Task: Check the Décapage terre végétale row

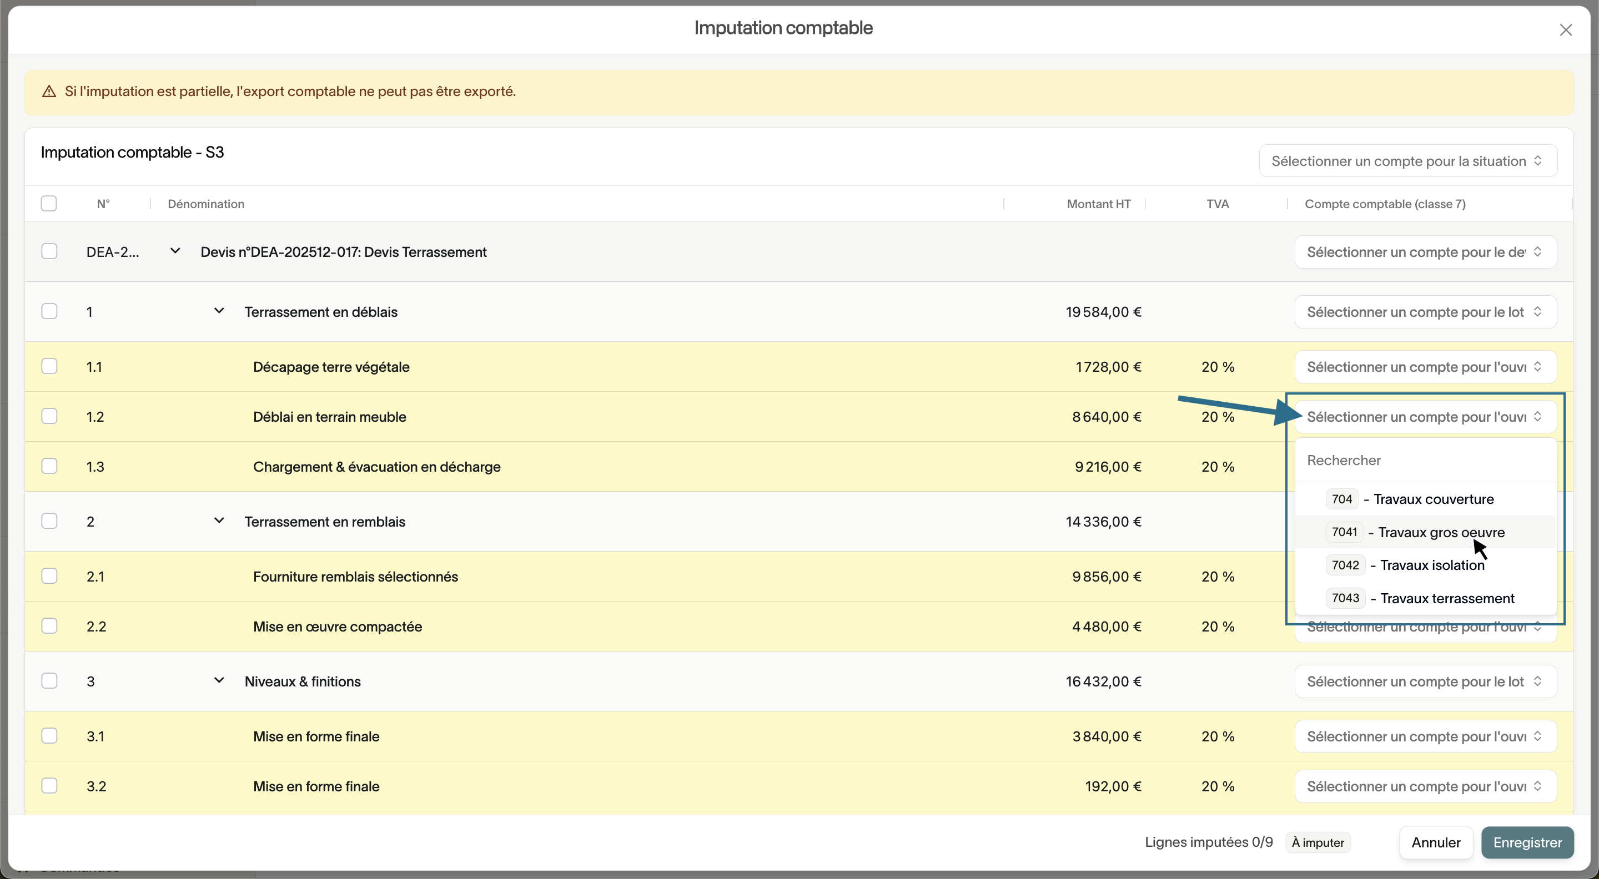Action: (x=49, y=366)
